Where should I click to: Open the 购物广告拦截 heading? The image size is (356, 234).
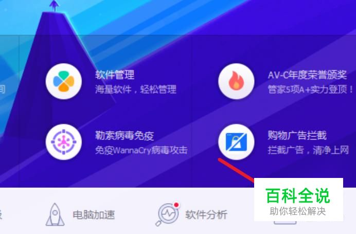[x=297, y=135]
